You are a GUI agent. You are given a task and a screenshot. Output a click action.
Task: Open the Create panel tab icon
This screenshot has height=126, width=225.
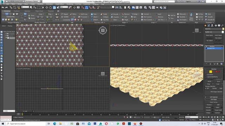(205, 26)
